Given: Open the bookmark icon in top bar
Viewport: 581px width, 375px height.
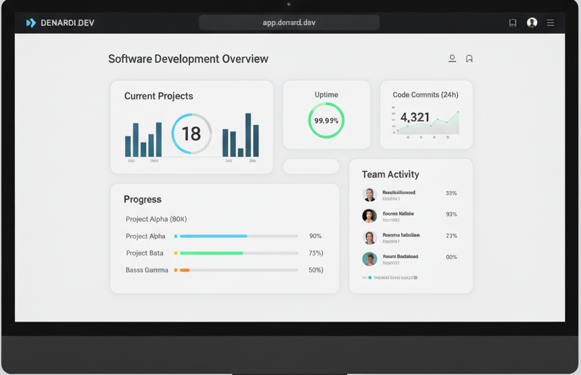Looking at the screenshot, I should (513, 23).
